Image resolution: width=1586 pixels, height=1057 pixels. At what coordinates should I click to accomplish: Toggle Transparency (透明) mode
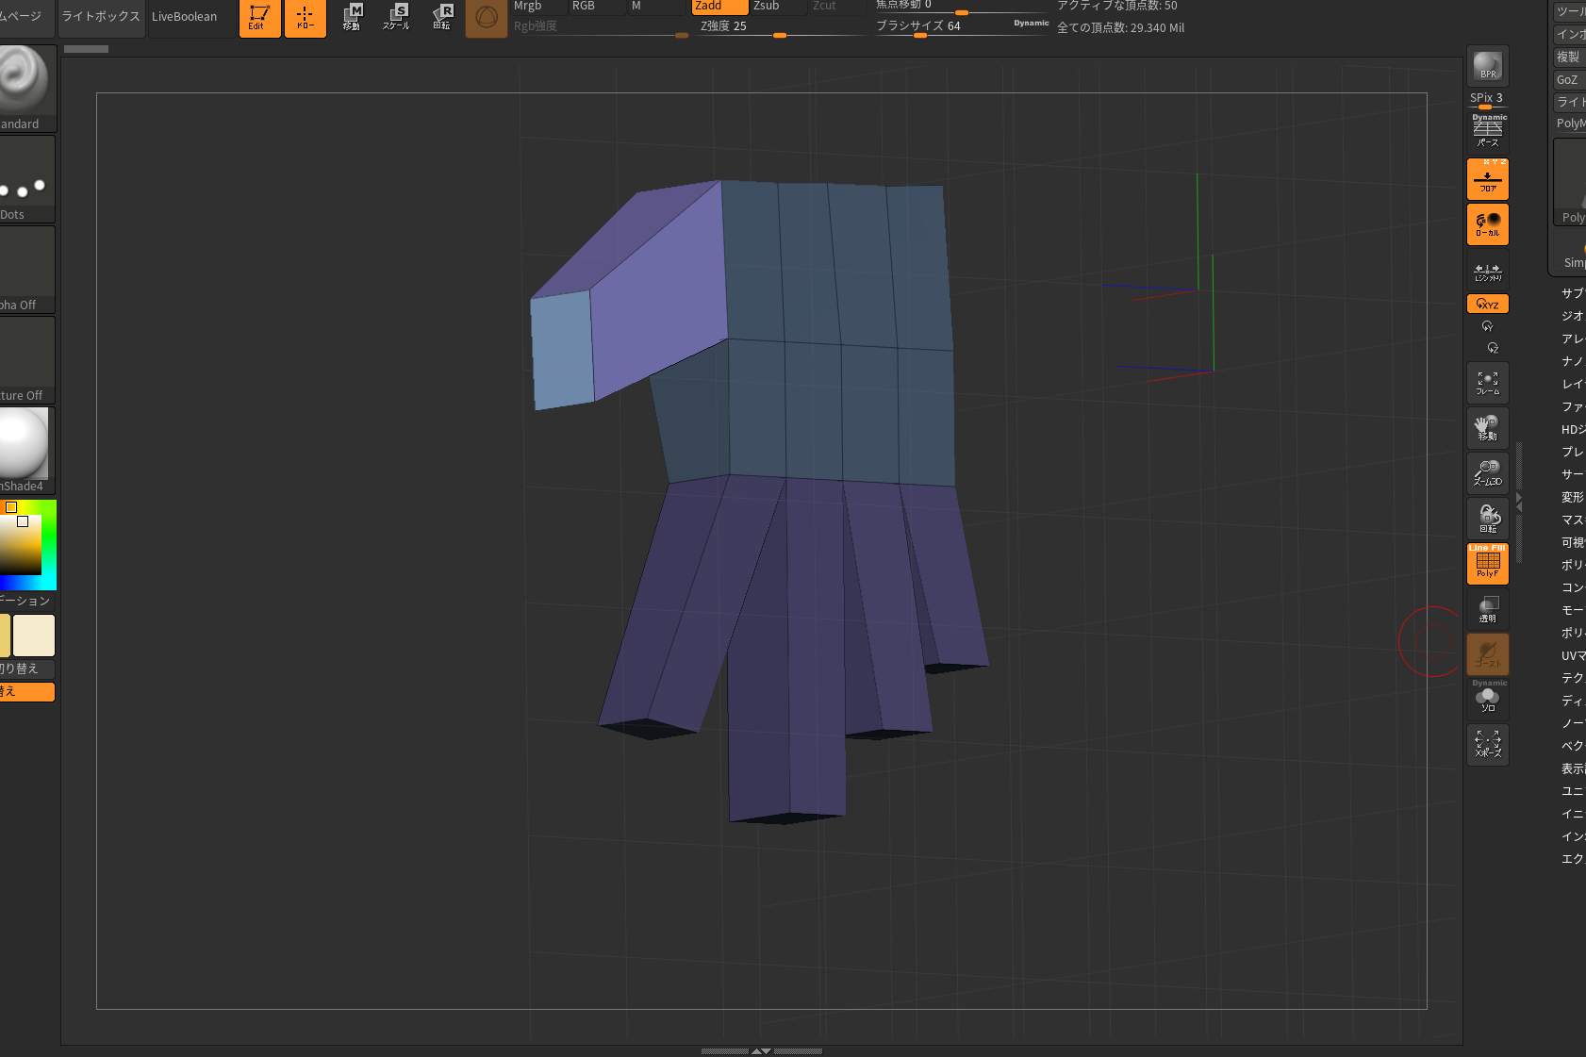pyautogui.click(x=1488, y=608)
